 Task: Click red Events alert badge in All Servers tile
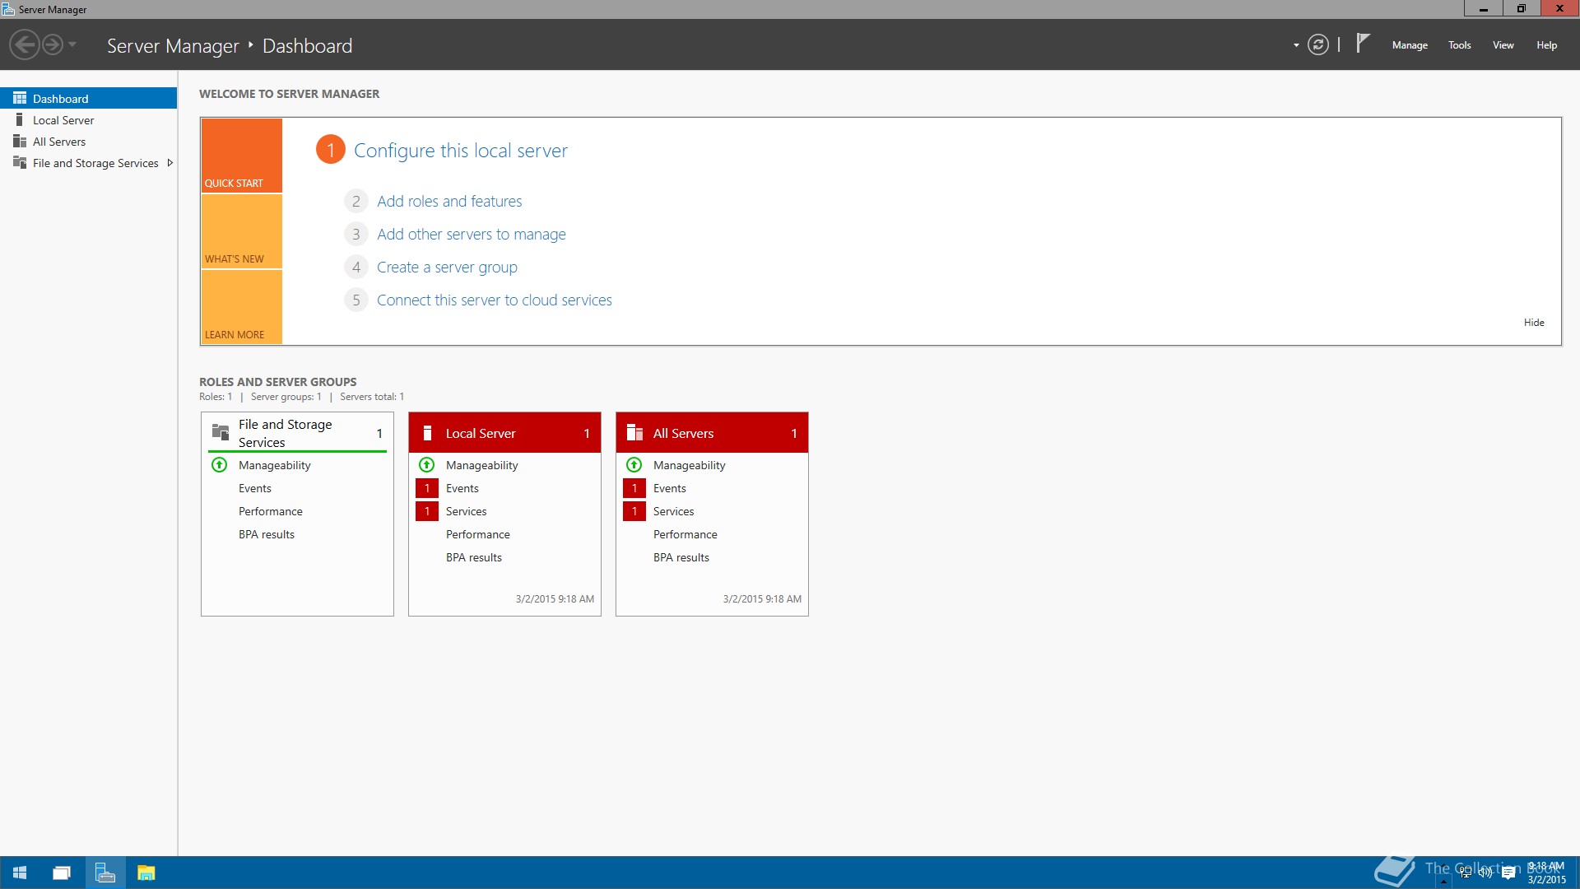pyautogui.click(x=634, y=488)
